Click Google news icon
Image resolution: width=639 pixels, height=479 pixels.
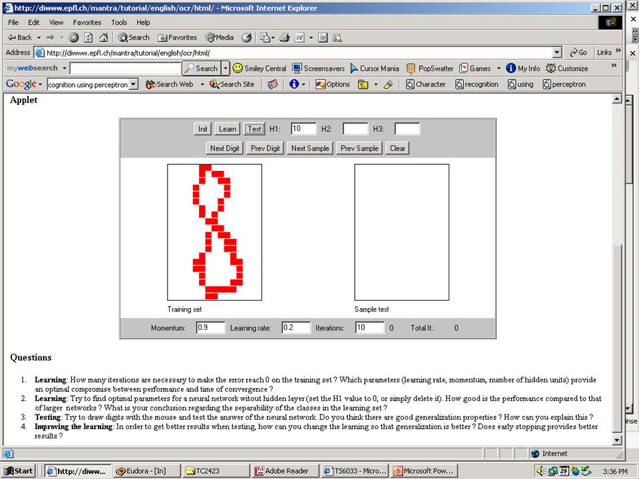[x=272, y=84]
